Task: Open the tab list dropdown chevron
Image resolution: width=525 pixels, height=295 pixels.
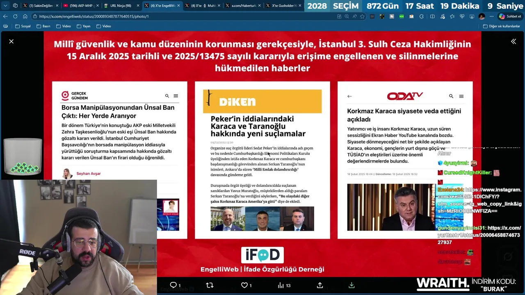Action: (x=5, y=6)
